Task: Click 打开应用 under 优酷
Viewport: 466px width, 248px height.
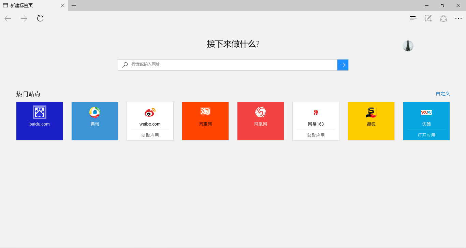Action: [426, 135]
